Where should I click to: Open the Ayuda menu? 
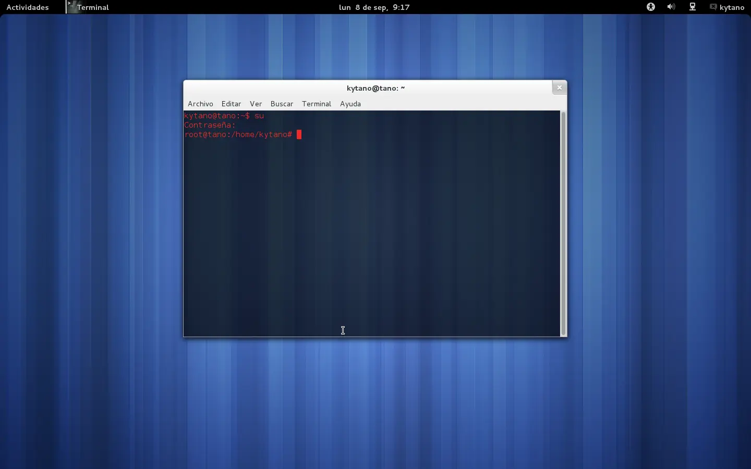[x=350, y=104]
